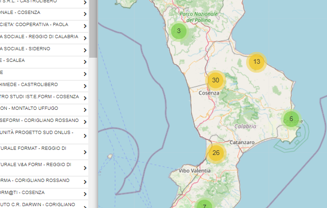
Task: Expand the SEFORM - CORIGLIANO ROSSANO row chevron
Action: [85, 122]
